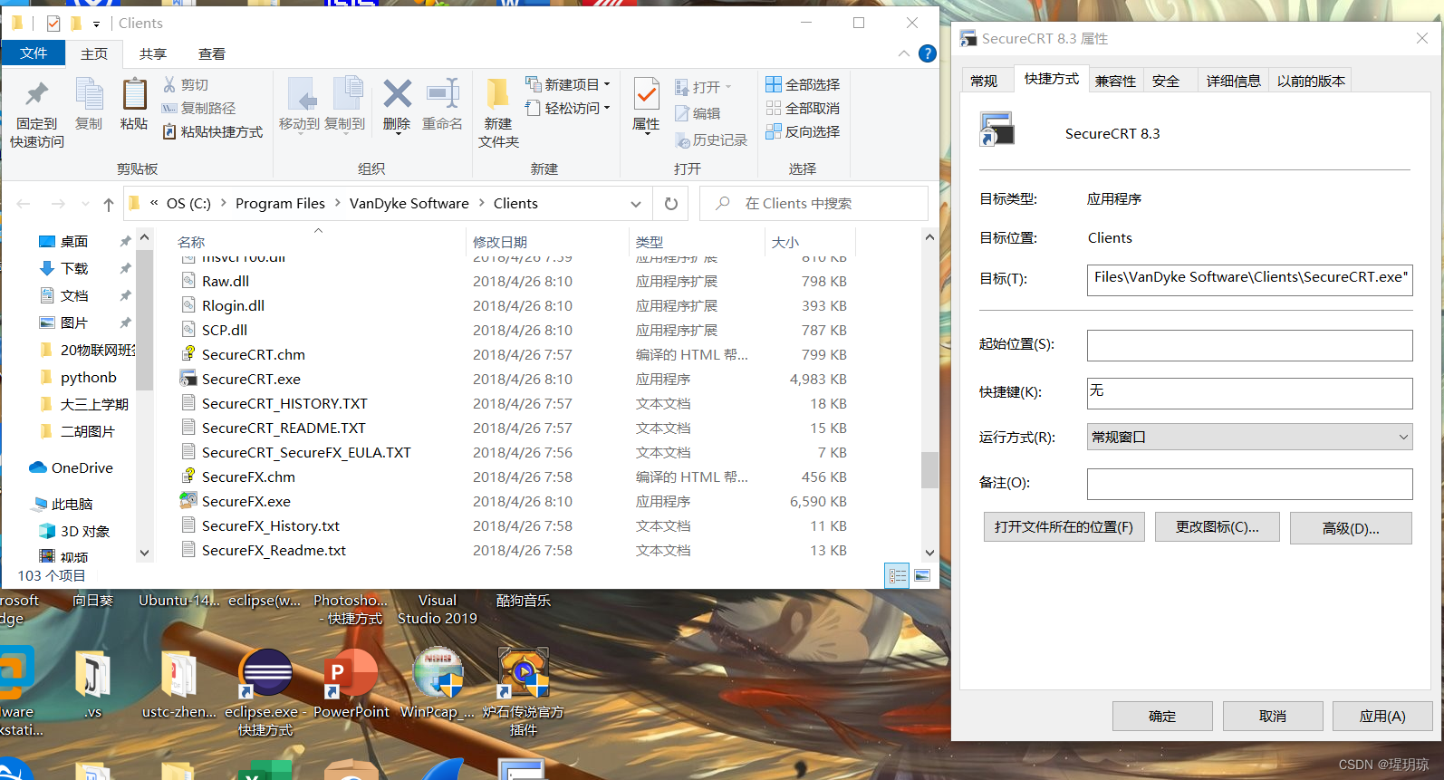Click Cancel in the properties dialog

click(x=1273, y=716)
